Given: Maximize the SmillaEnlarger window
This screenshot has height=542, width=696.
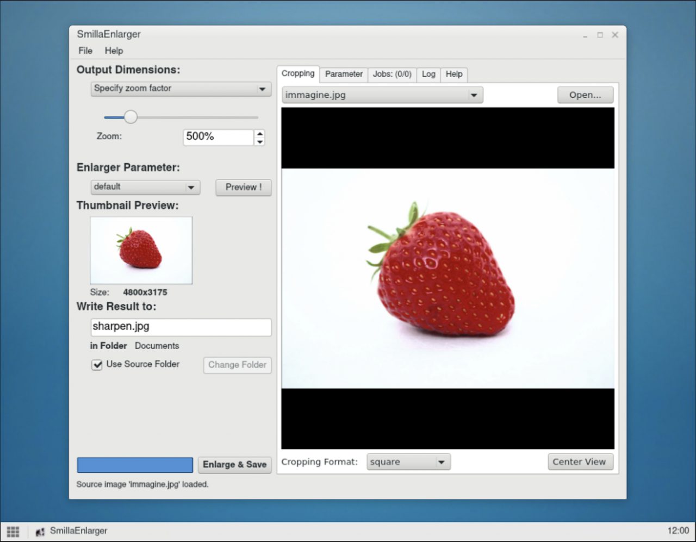Looking at the screenshot, I should [600, 35].
